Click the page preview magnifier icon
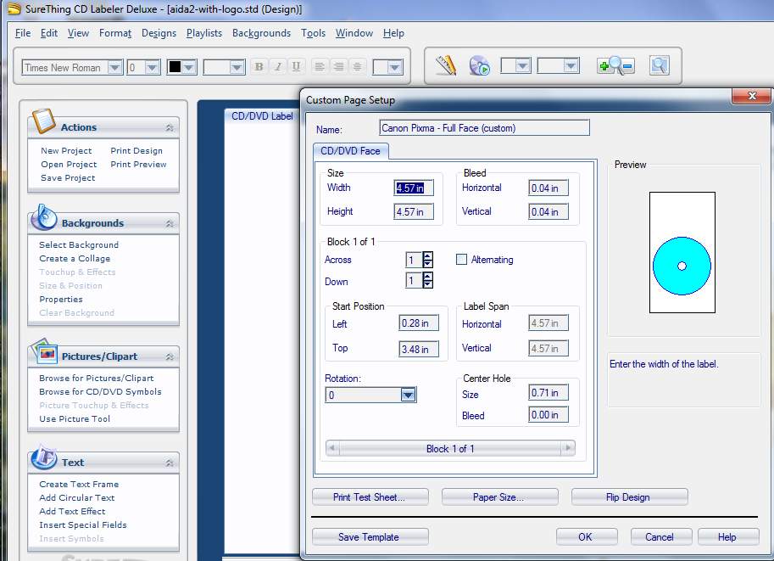The width and height of the screenshot is (774, 561). 660,66
